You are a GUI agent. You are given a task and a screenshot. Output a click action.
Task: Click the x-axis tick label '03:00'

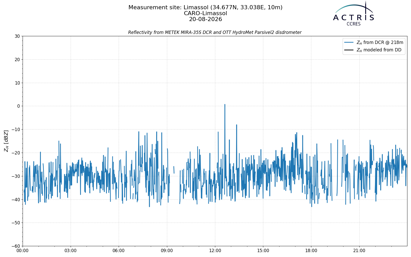(x=71, y=251)
